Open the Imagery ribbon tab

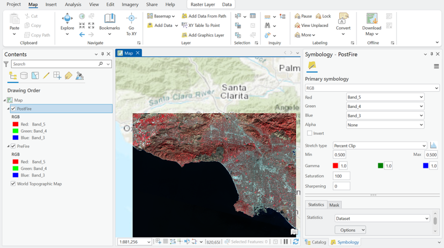(130, 5)
